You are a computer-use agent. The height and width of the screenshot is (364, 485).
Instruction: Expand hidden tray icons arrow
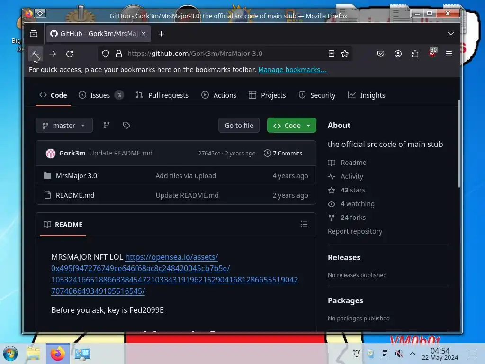(x=413, y=354)
